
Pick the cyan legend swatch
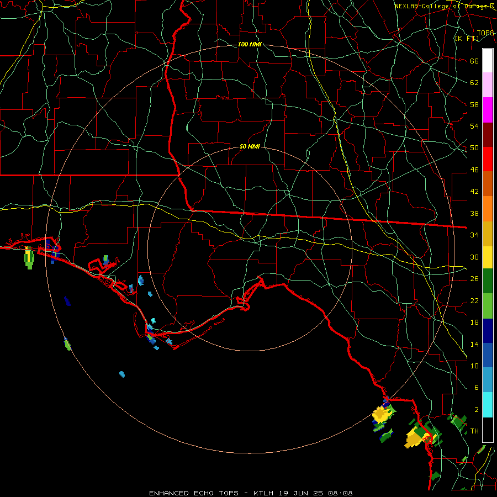pyautogui.click(x=488, y=405)
